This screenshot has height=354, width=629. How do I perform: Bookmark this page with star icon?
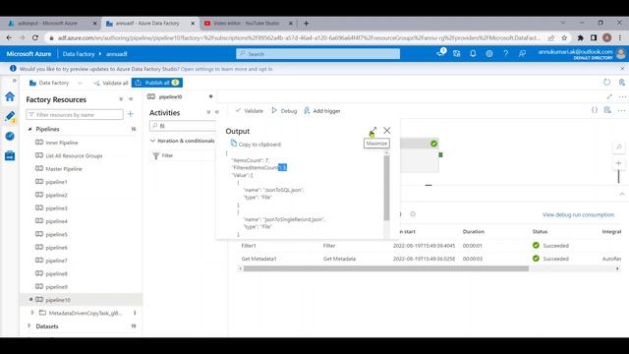pyautogui.click(x=564, y=37)
